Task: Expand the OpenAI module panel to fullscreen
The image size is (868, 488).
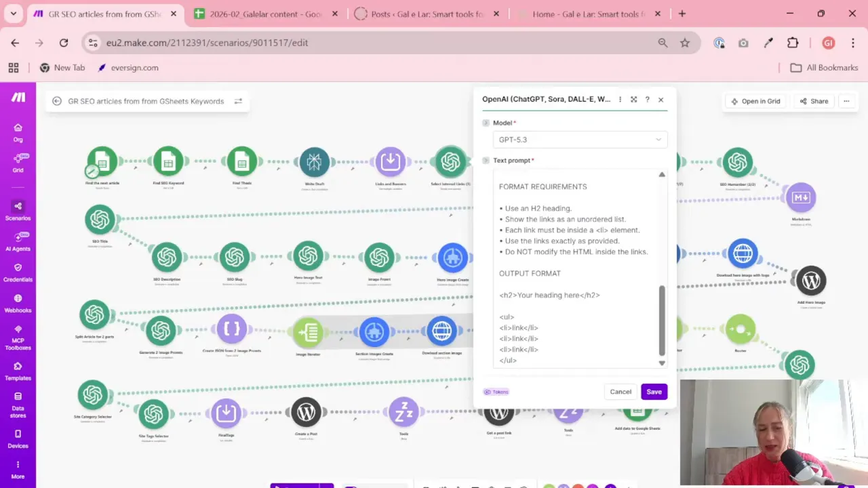Action: [633, 100]
